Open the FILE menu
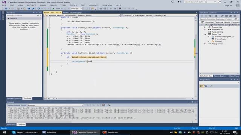241x135 pixels. 4,5
